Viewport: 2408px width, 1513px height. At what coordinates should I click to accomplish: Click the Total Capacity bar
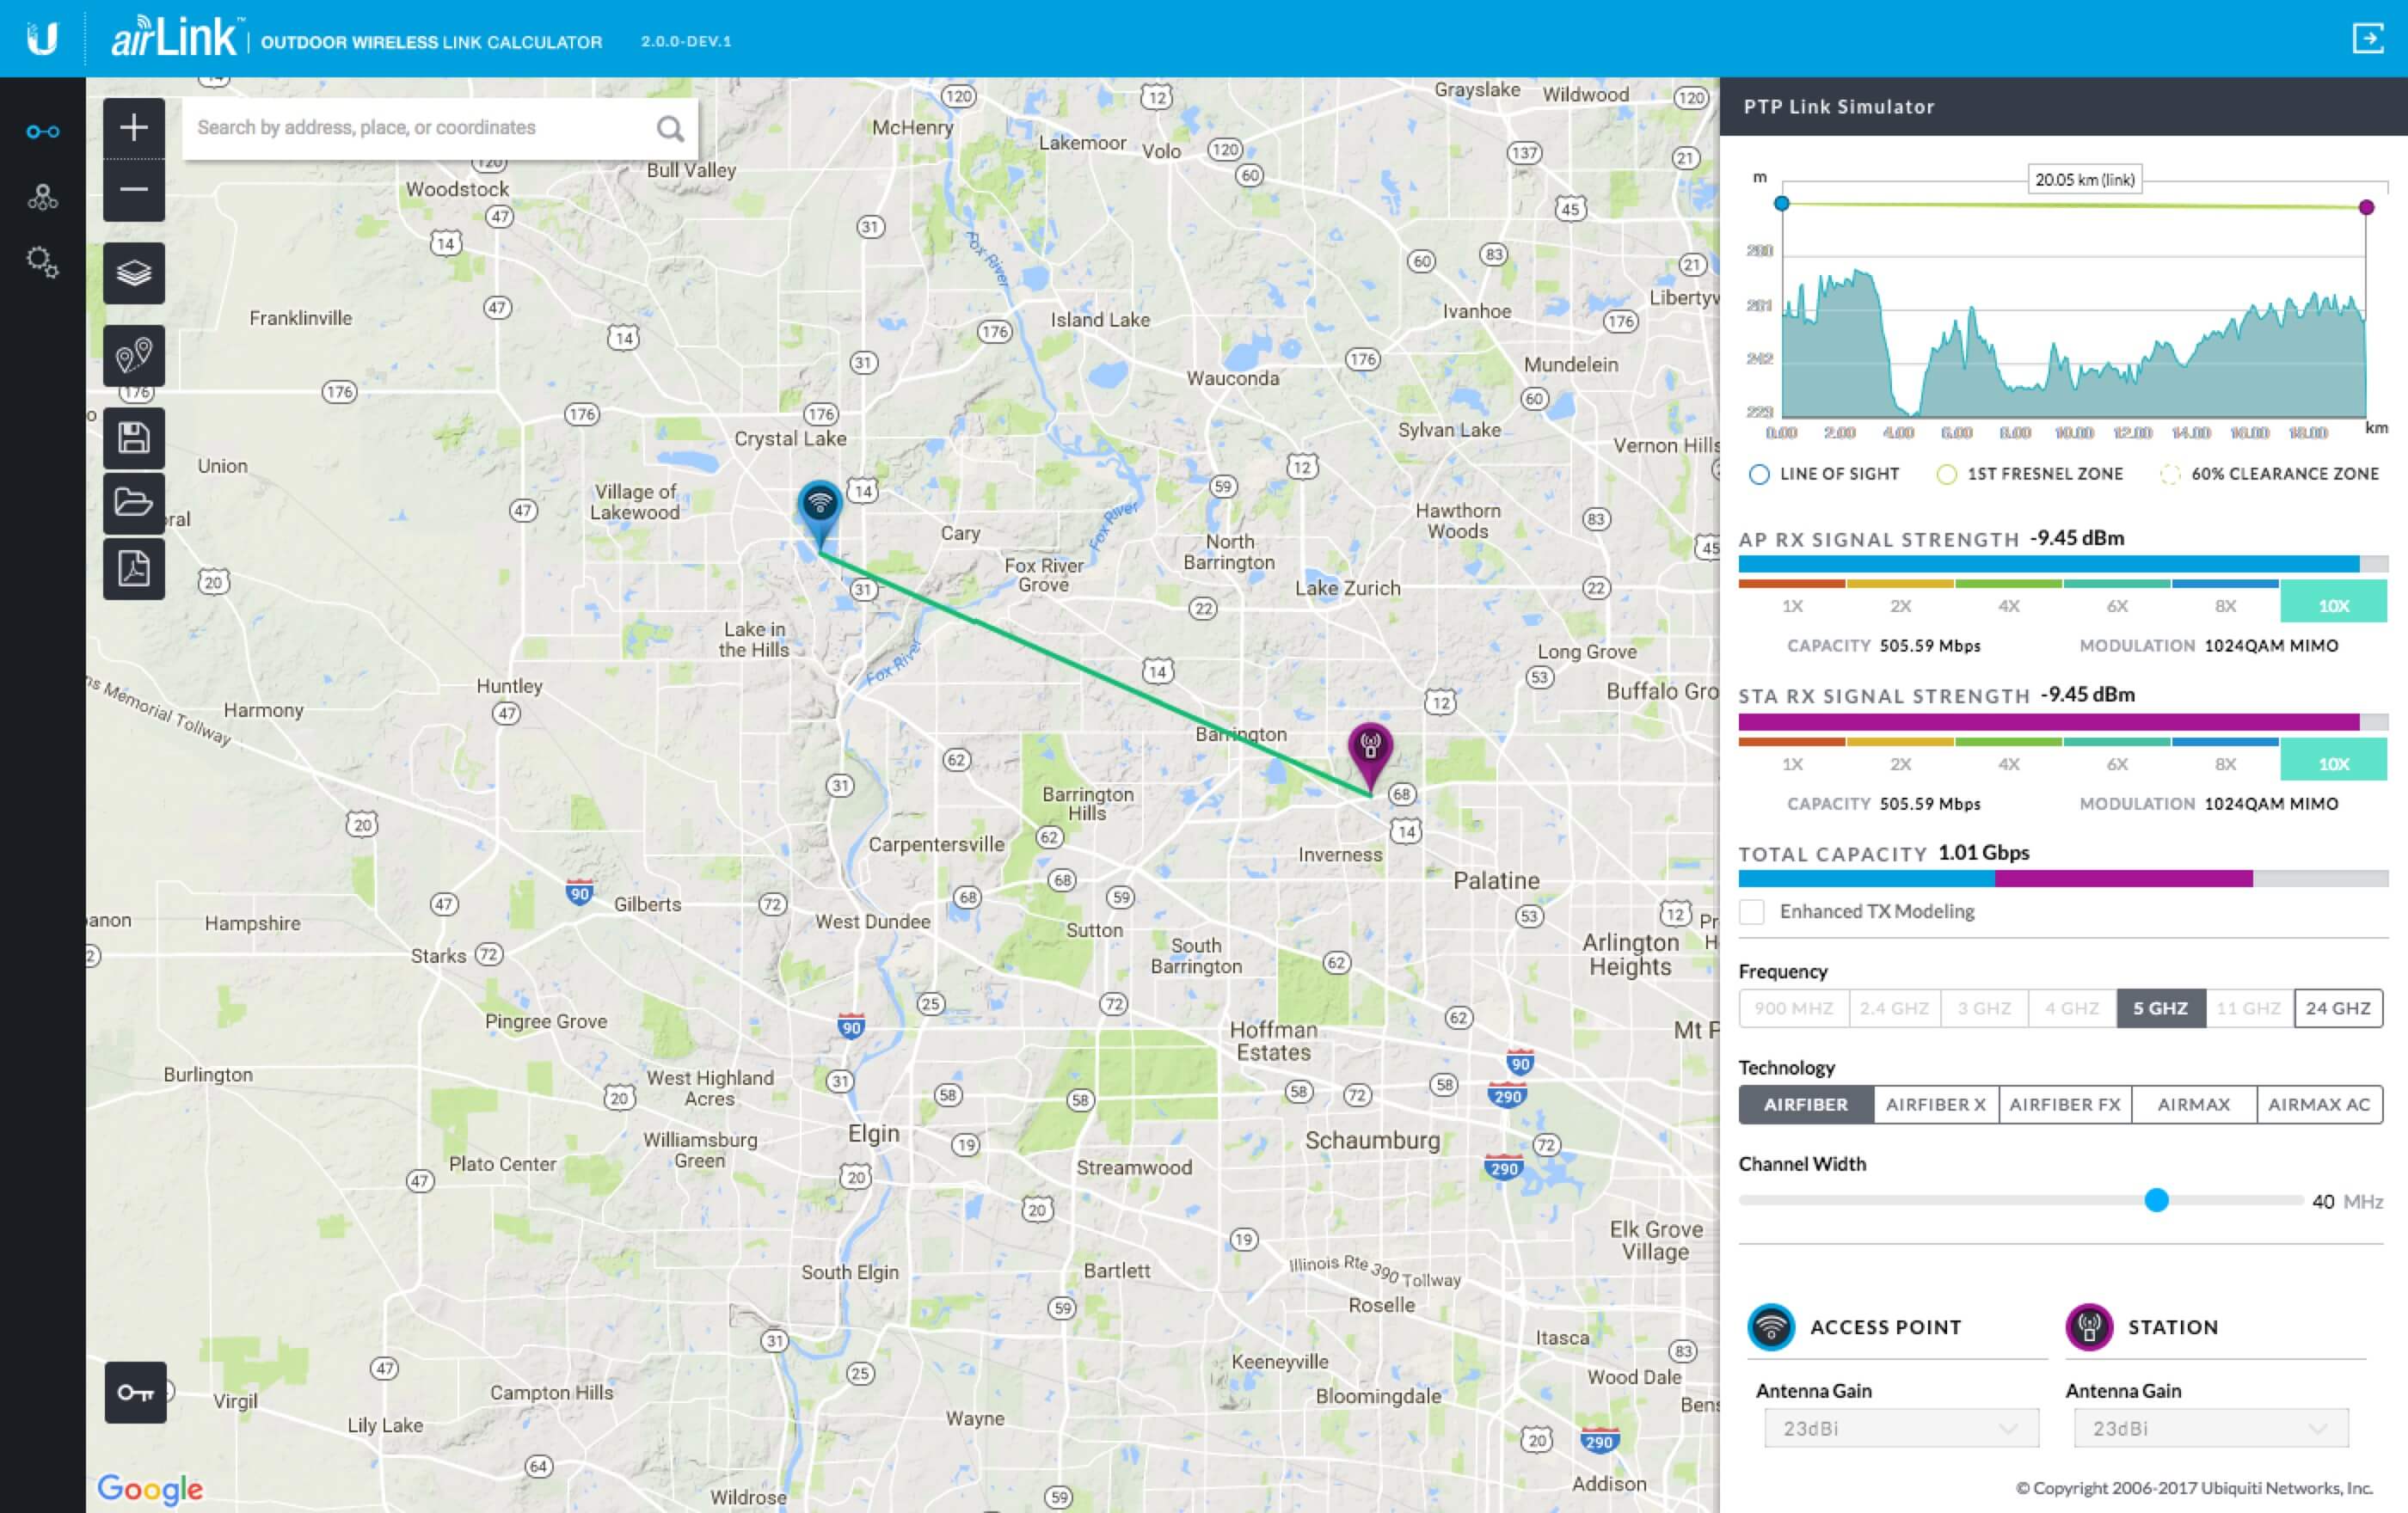tap(2063, 879)
